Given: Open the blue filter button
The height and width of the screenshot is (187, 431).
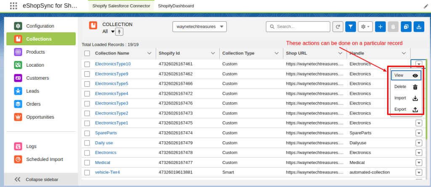Looking at the screenshot, I should [351, 27].
